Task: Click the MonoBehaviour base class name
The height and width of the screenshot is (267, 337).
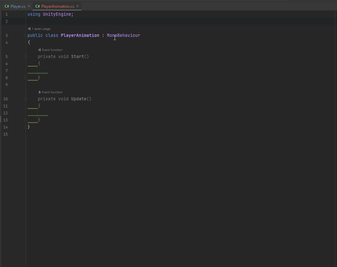Action: coord(124,35)
